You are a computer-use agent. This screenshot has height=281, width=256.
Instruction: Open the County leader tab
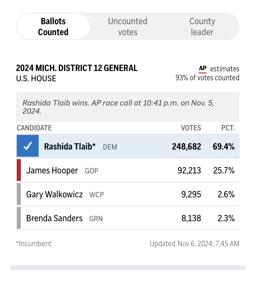click(x=202, y=27)
